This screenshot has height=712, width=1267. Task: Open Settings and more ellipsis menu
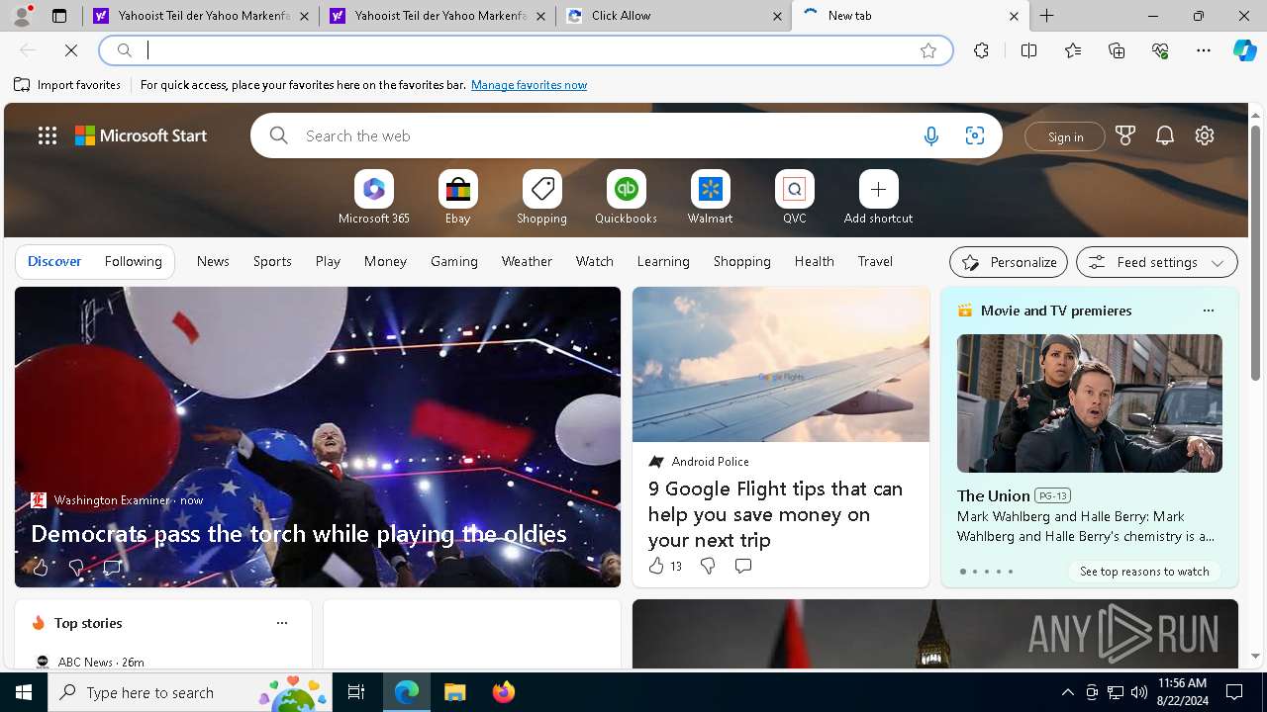coord(1204,50)
